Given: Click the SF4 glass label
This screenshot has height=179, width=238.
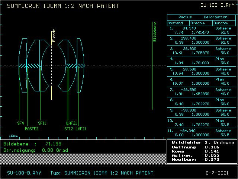Looking at the screenshot, I should 21,123.
